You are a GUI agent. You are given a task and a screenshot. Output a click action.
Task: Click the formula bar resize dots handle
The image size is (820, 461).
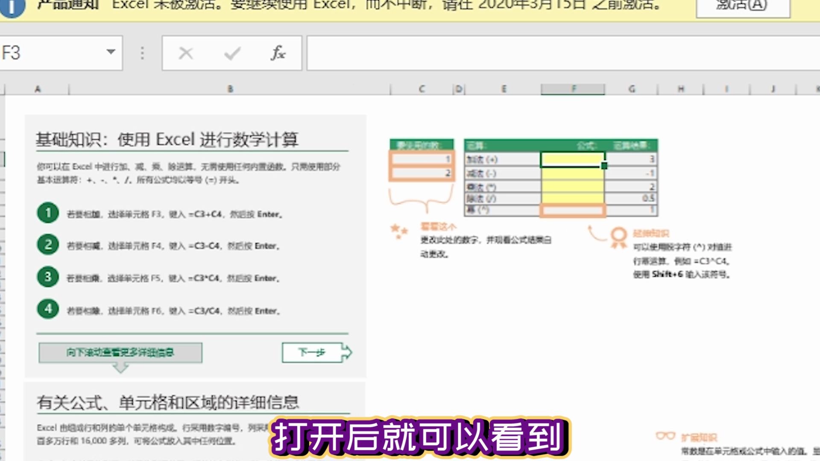[142, 53]
